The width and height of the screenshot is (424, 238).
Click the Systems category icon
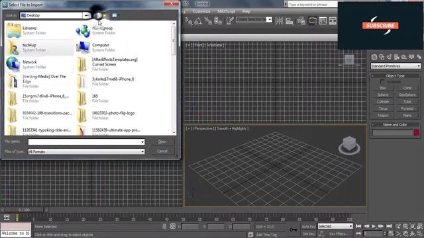tap(419, 57)
